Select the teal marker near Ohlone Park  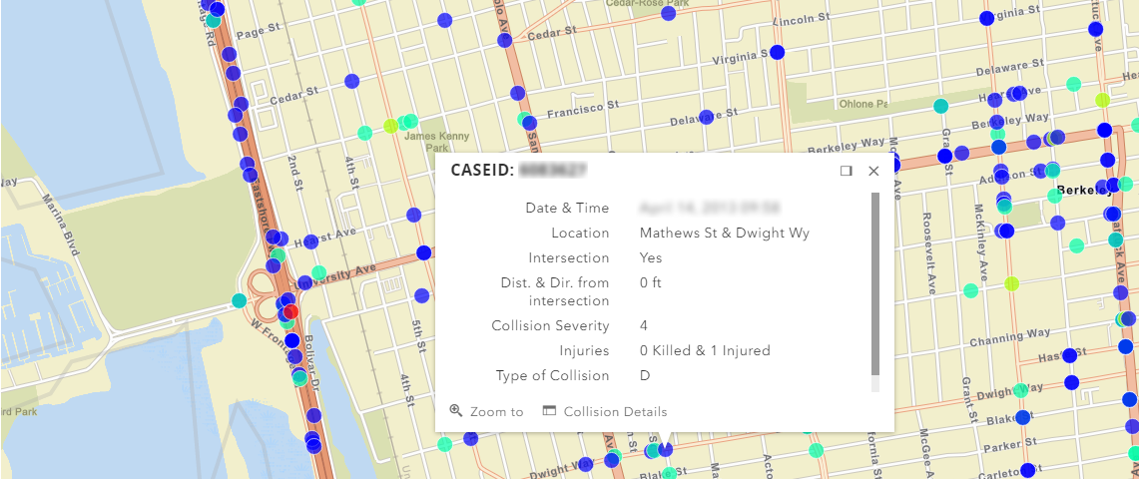point(940,106)
